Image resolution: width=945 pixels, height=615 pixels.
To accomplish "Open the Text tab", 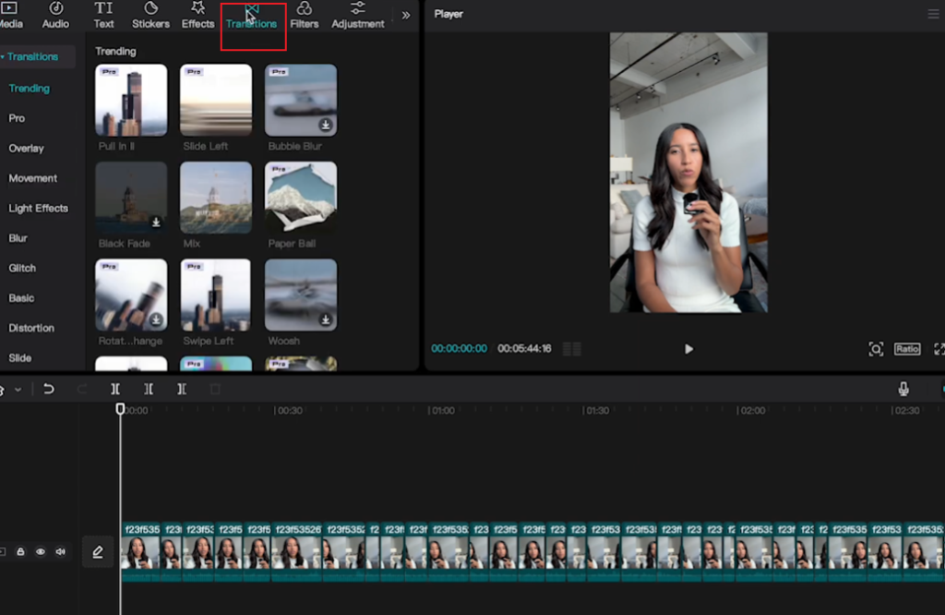I will (103, 15).
